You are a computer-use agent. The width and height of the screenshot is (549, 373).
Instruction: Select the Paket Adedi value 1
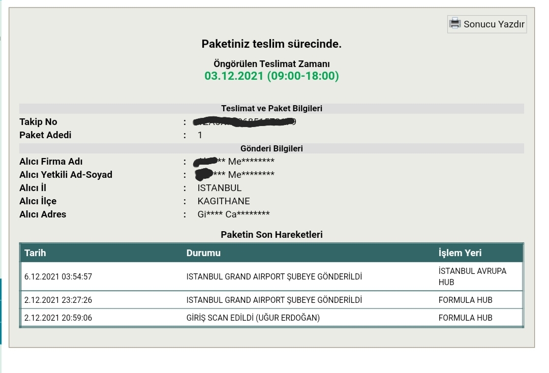click(x=200, y=135)
